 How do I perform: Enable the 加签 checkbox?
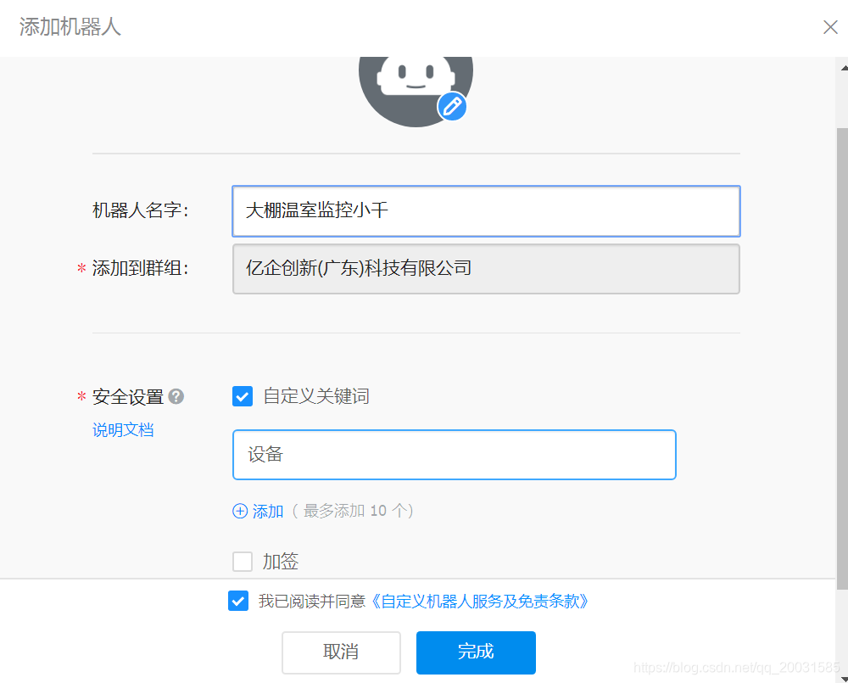coord(243,561)
